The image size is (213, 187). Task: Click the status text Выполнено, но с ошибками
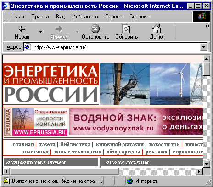tap(57, 181)
